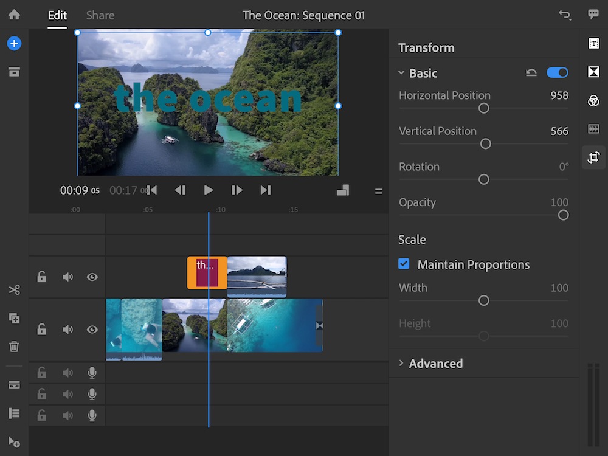Go to the Home screen
The width and height of the screenshot is (608, 456).
pos(14,15)
